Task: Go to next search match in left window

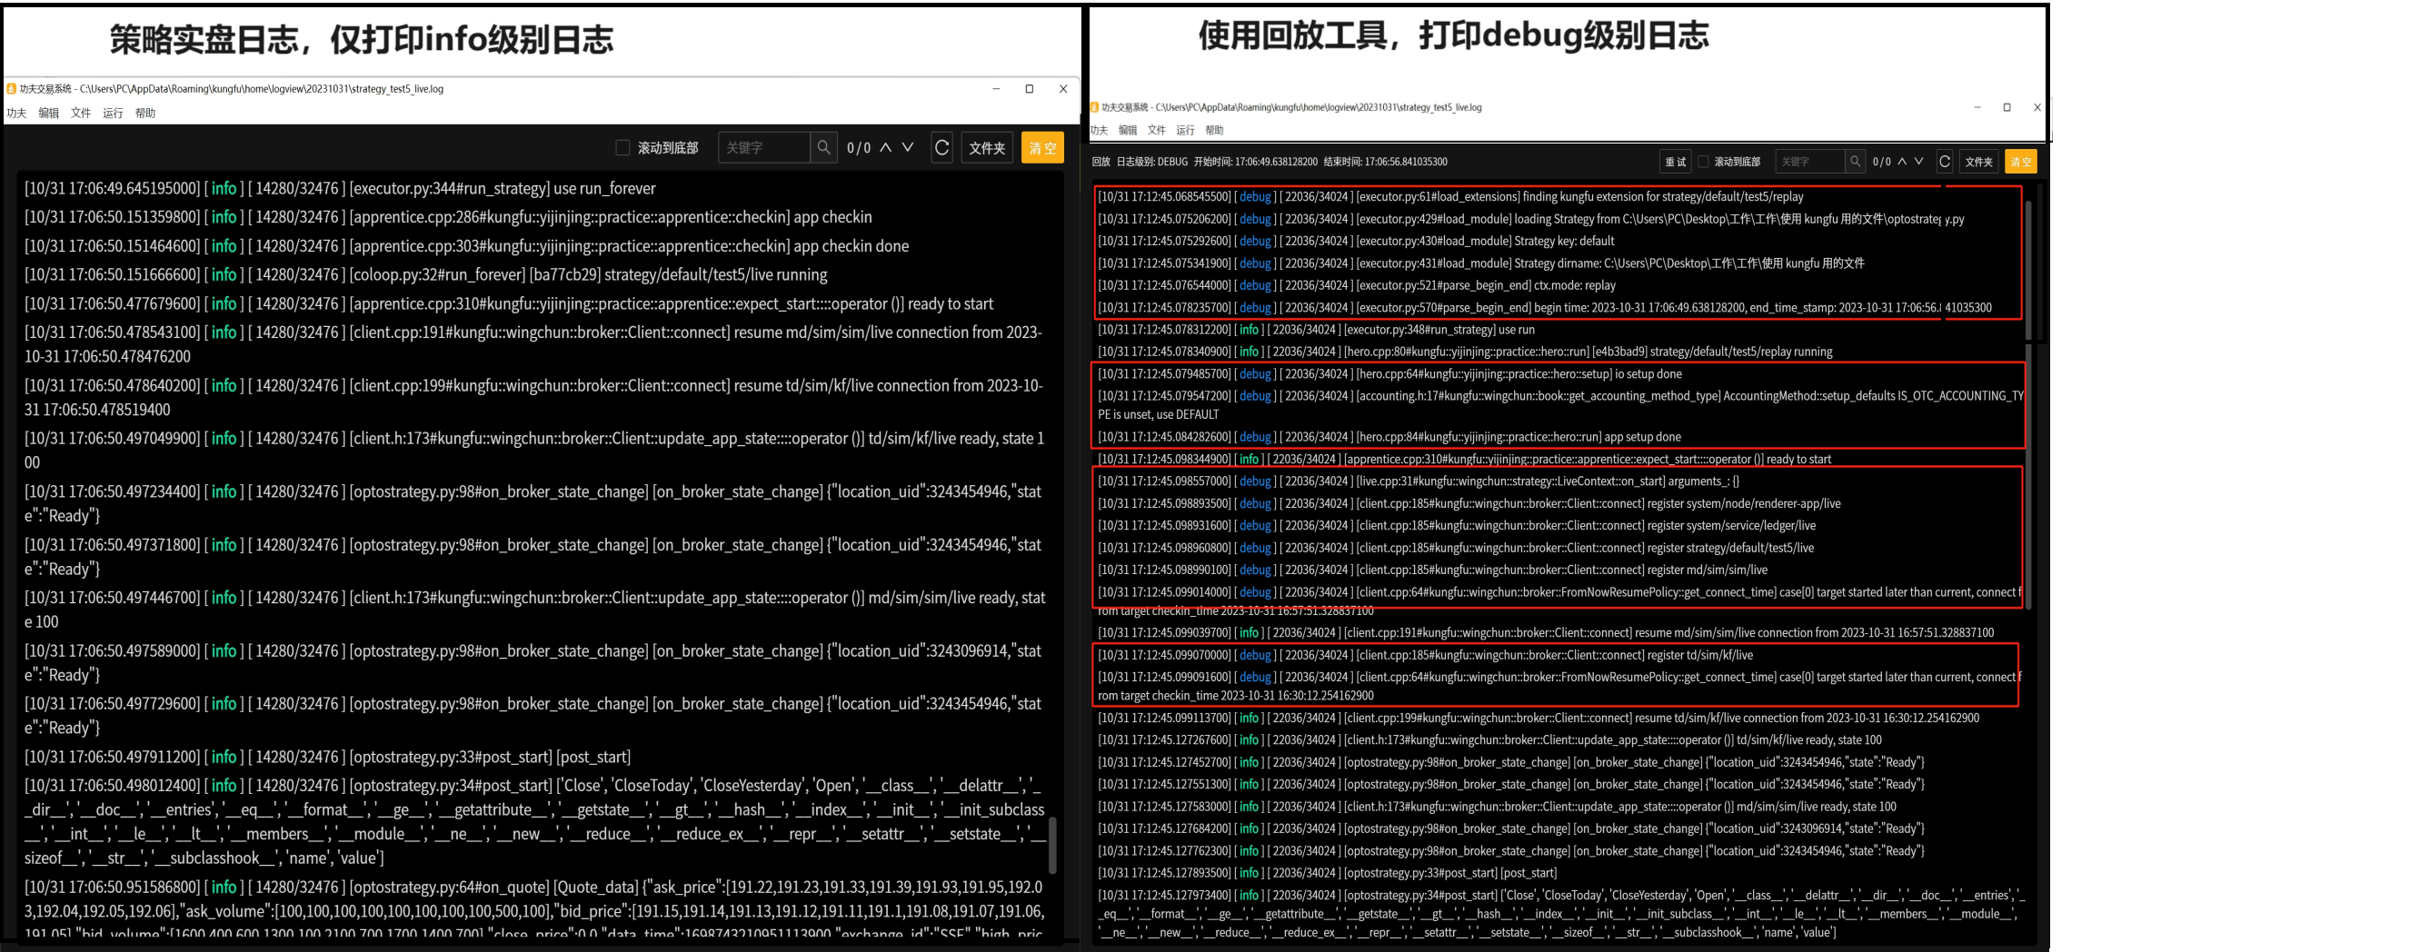Action: (x=908, y=147)
